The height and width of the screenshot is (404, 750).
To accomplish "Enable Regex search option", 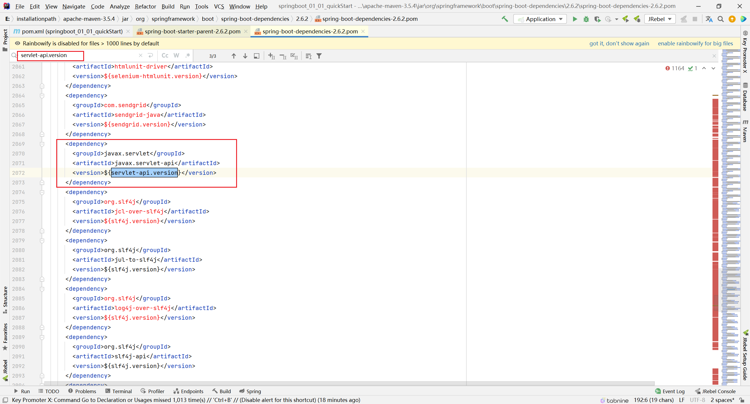I will (x=187, y=56).
